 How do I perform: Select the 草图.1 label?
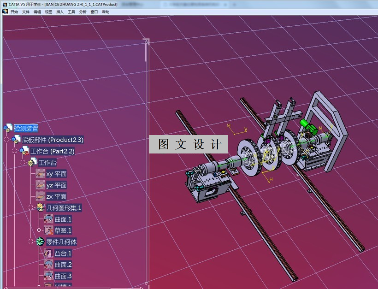point(63,230)
